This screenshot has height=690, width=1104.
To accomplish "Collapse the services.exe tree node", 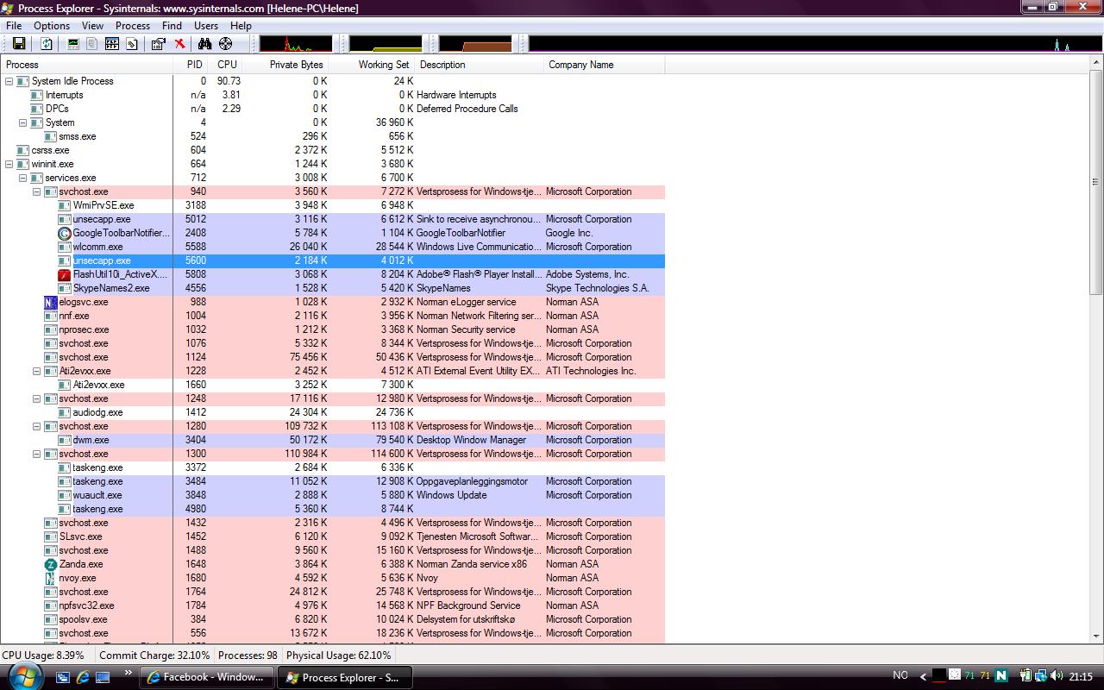I will coord(23,178).
